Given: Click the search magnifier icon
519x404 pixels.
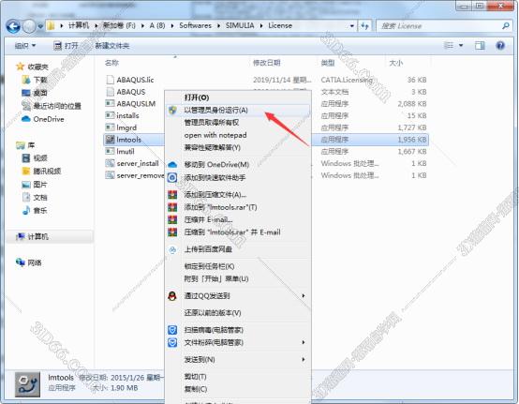Looking at the screenshot, I should (x=506, y=25).
